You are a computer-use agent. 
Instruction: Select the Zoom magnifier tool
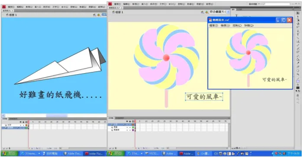point(298,74)
